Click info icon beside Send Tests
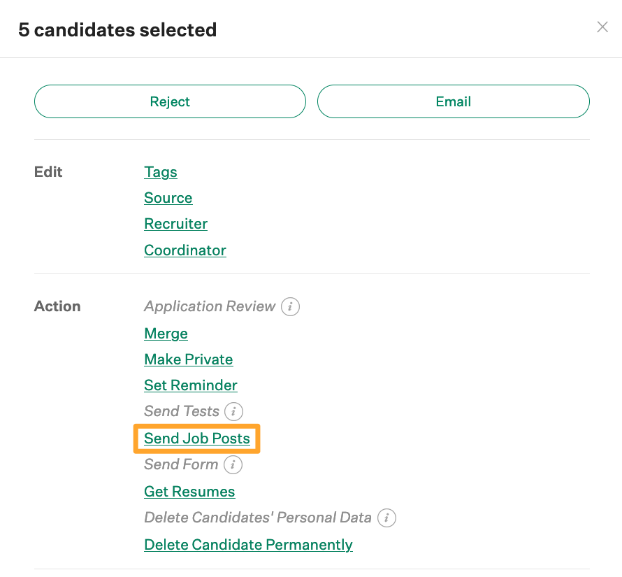 click(235, 411)
